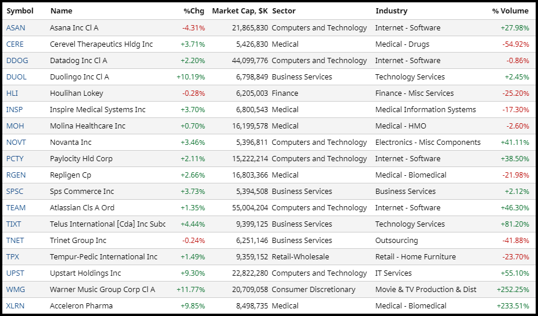This screenshot has width=538, height=316.
Task: Click the Warner Music Group row name
Action: (x=102, y=290)
